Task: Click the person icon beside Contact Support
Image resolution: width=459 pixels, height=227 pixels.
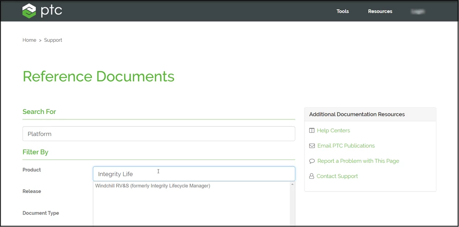Action: tap(312, 176)
